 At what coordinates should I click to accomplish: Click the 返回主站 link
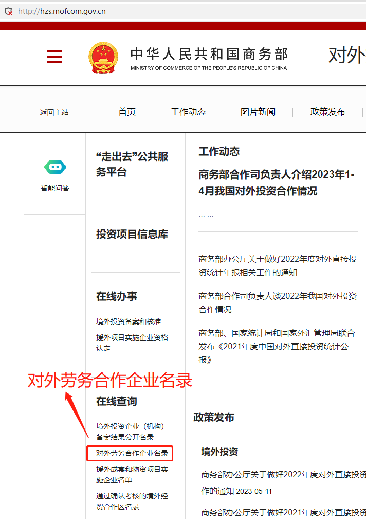pyautogui.click(x=54, y=112)
